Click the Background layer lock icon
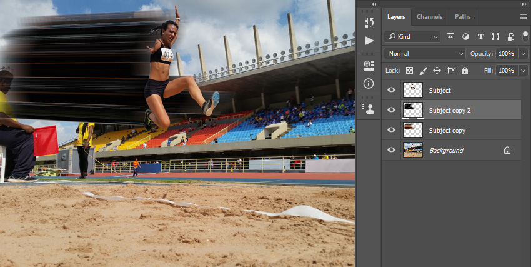This screenshot has height=267, width=531. point(507,150)
